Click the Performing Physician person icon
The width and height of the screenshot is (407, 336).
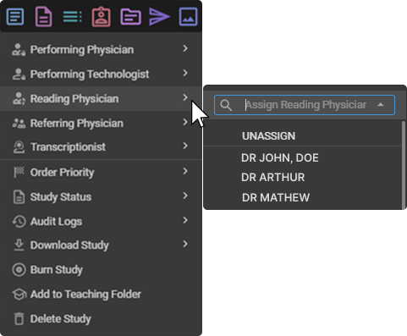[x=19, y=49]
